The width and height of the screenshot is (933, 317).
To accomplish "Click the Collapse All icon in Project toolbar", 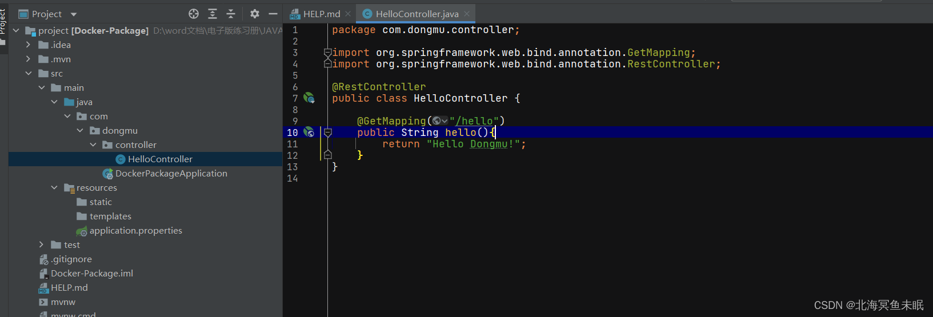I will click(x=231, y=14).
